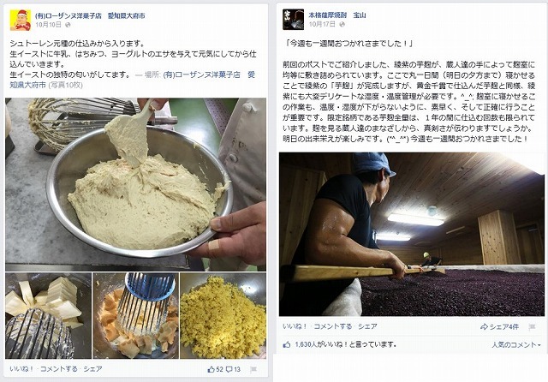Open the koji room worker photo
The image size is (548, 382).
[x=411, y=234]
